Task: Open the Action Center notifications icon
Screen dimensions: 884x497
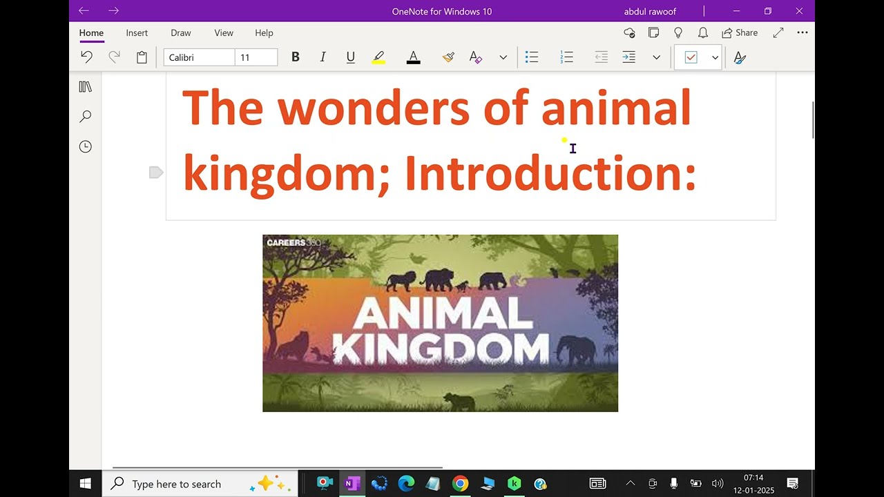Action: click(793, 484)
